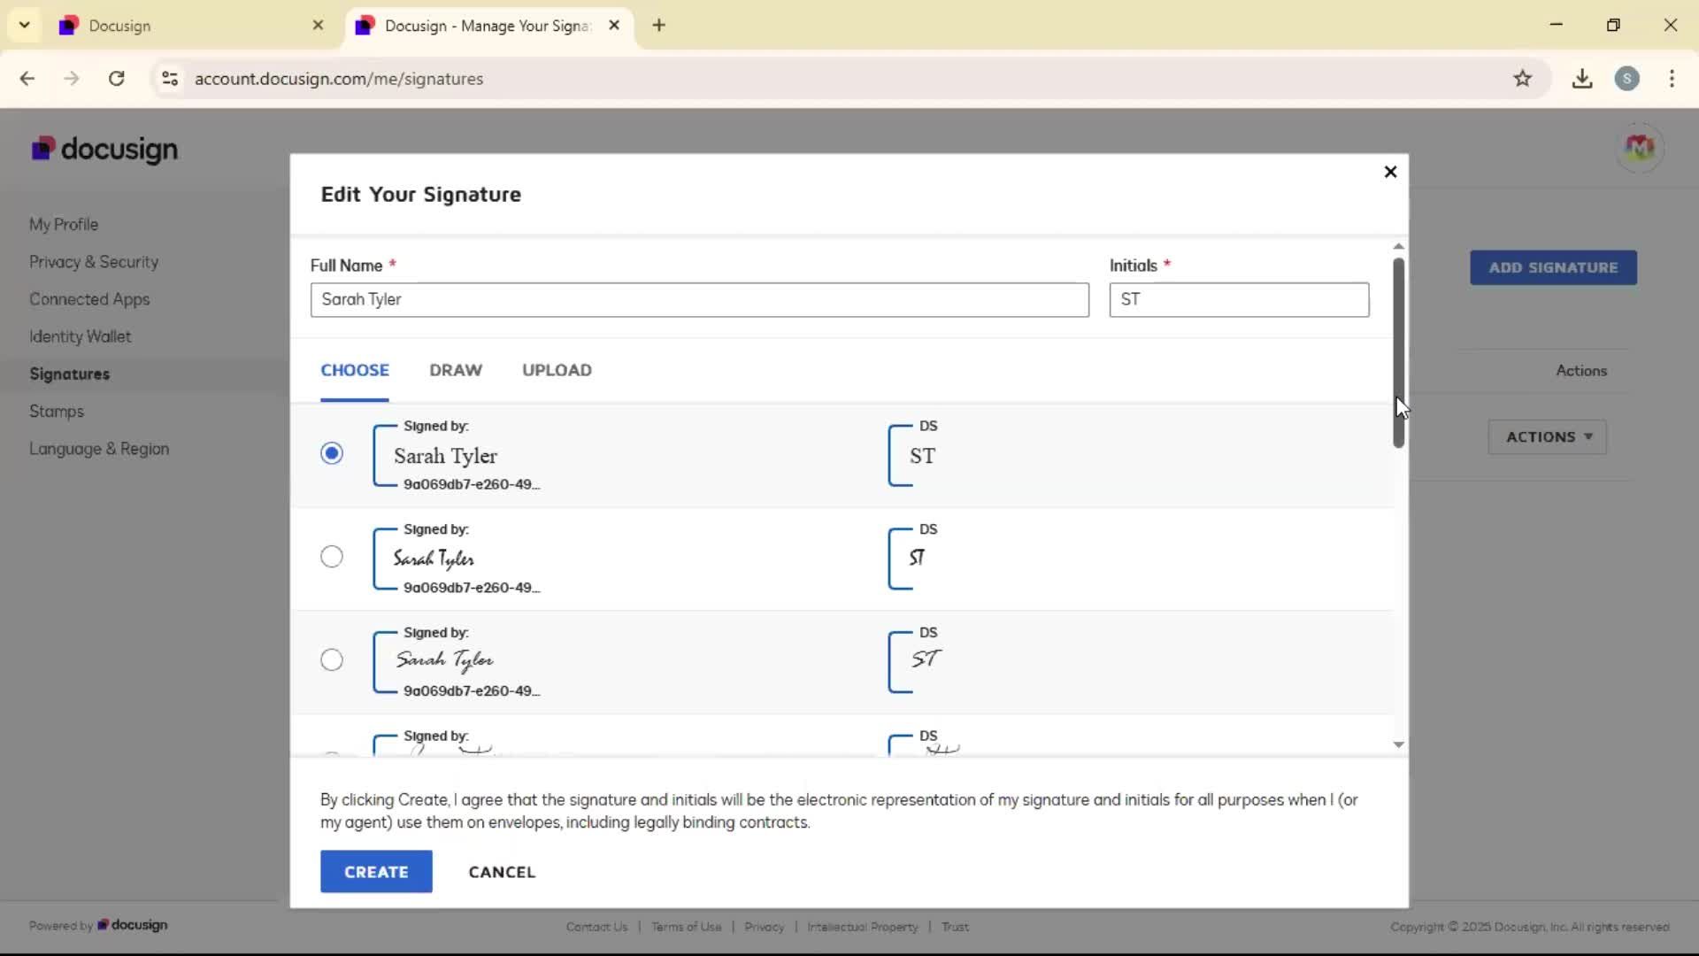Click the dialog scrollbar up arrow
This screenshot has width=1699, height=956.
pos(1398,246)
